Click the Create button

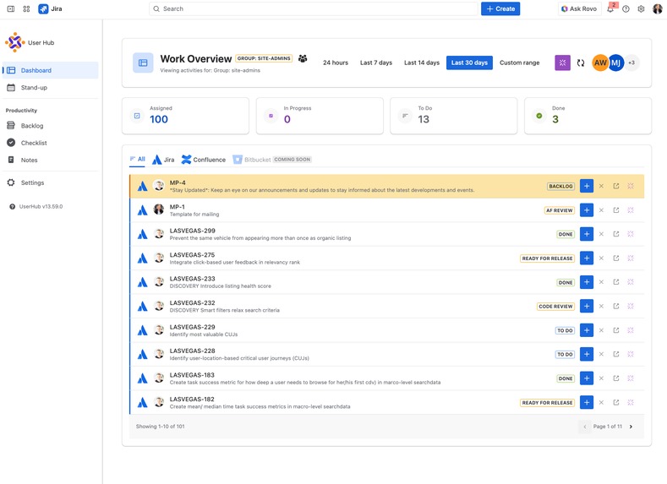tap(500, 9)
